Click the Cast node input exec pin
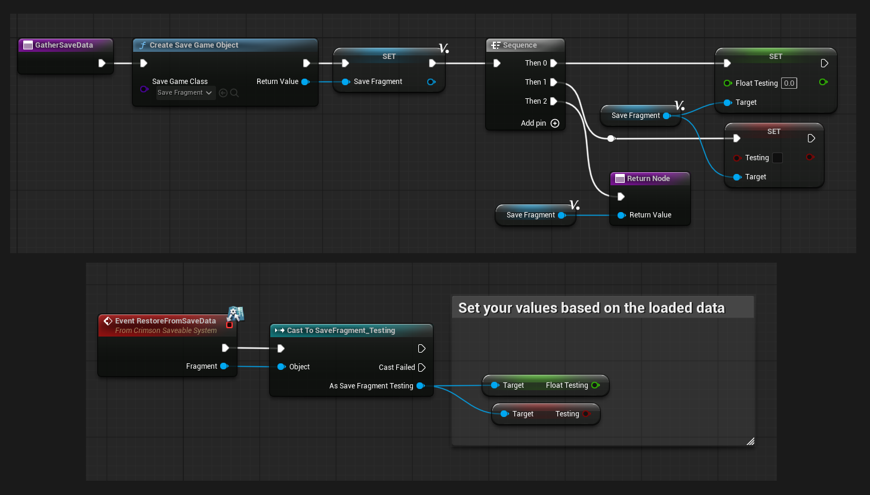This screenshot has width=870, height=495. pyautogui.click(x=280, y=348)
